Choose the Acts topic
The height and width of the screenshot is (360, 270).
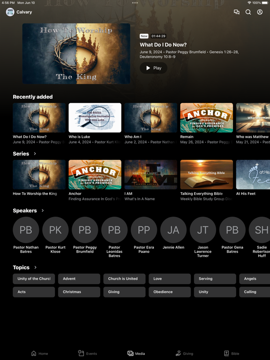(x=34, y=292)
